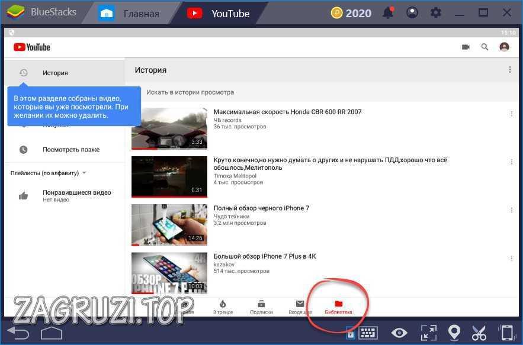Click the thumbs-up icon for liked videos
This screenshot has height=345, width=523.
point(23,196)
